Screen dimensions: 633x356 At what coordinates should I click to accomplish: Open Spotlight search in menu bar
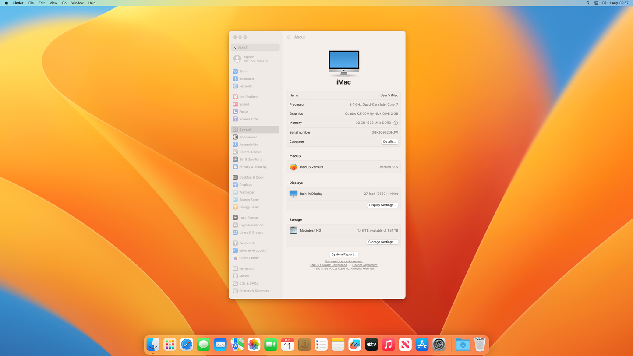coord(588,3)
